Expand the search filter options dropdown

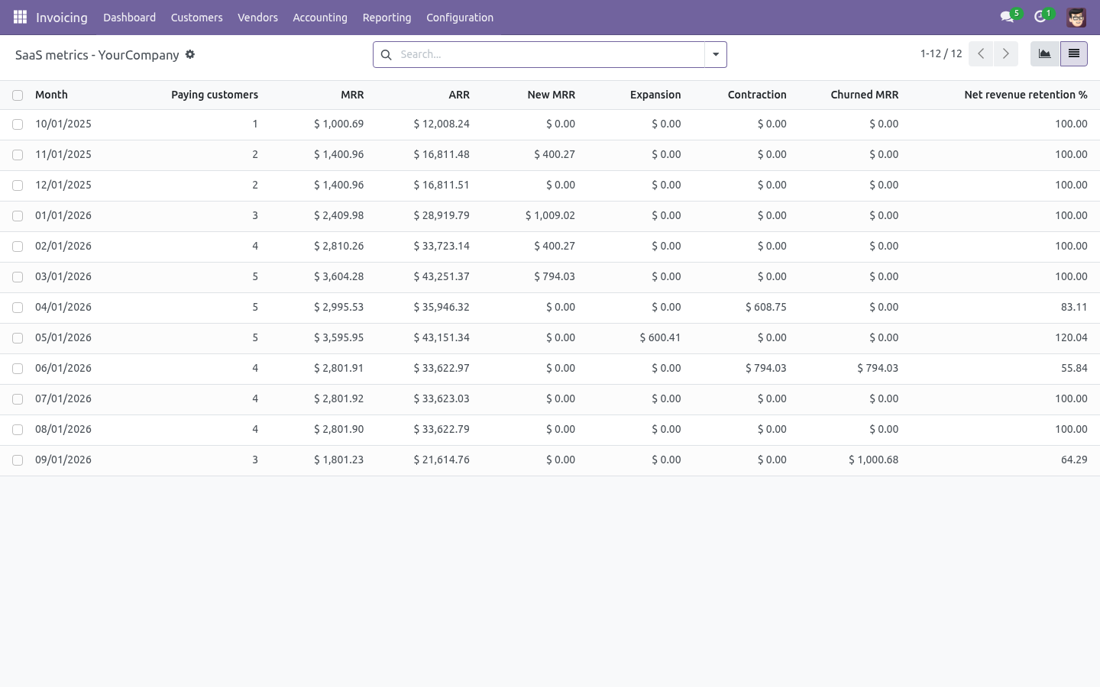coord(716,55)
